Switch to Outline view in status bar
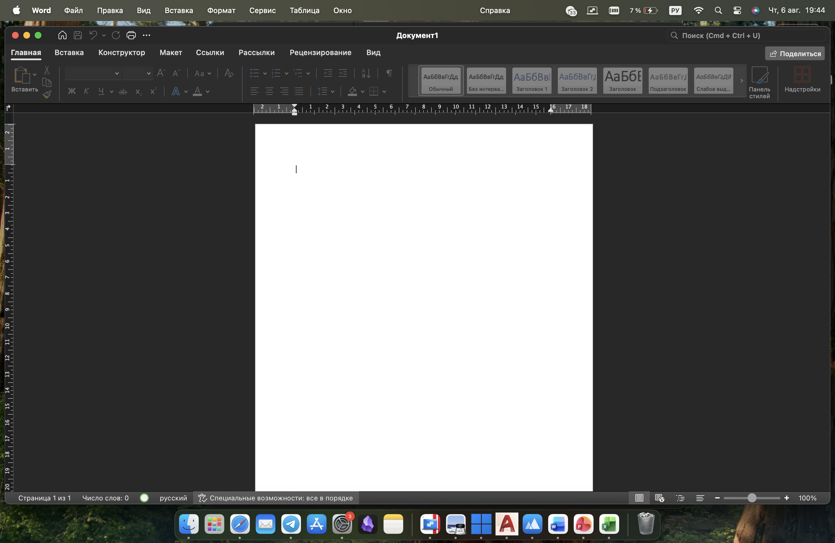 point(680,498)
